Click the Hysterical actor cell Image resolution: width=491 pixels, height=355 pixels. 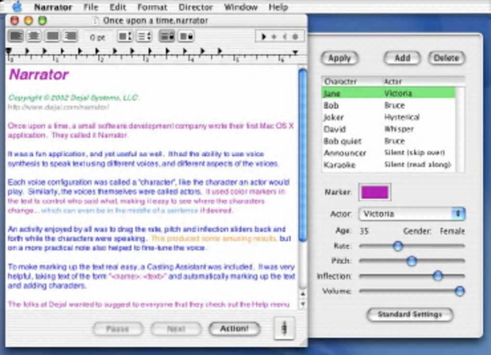[x=402, y=117]
